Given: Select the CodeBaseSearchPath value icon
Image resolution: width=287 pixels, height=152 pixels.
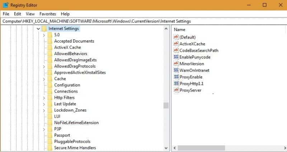Looking at the screenshot, I should tap(176, 50).
